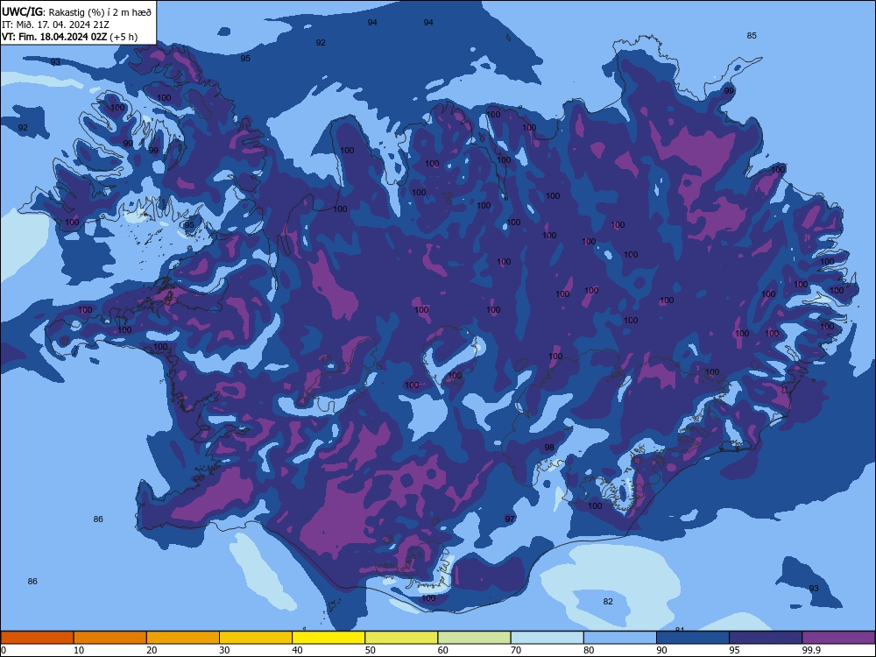This screenshot has width=876, height=657.
Task: Click the dark orange 0–10 legend swatch
Action: [x=37, y=638]
